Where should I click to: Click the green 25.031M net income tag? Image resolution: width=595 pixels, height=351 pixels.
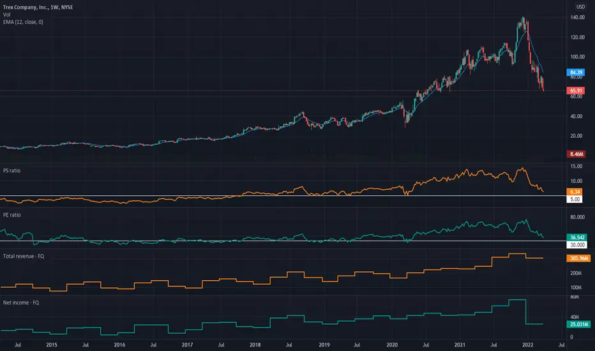[577, 324]
